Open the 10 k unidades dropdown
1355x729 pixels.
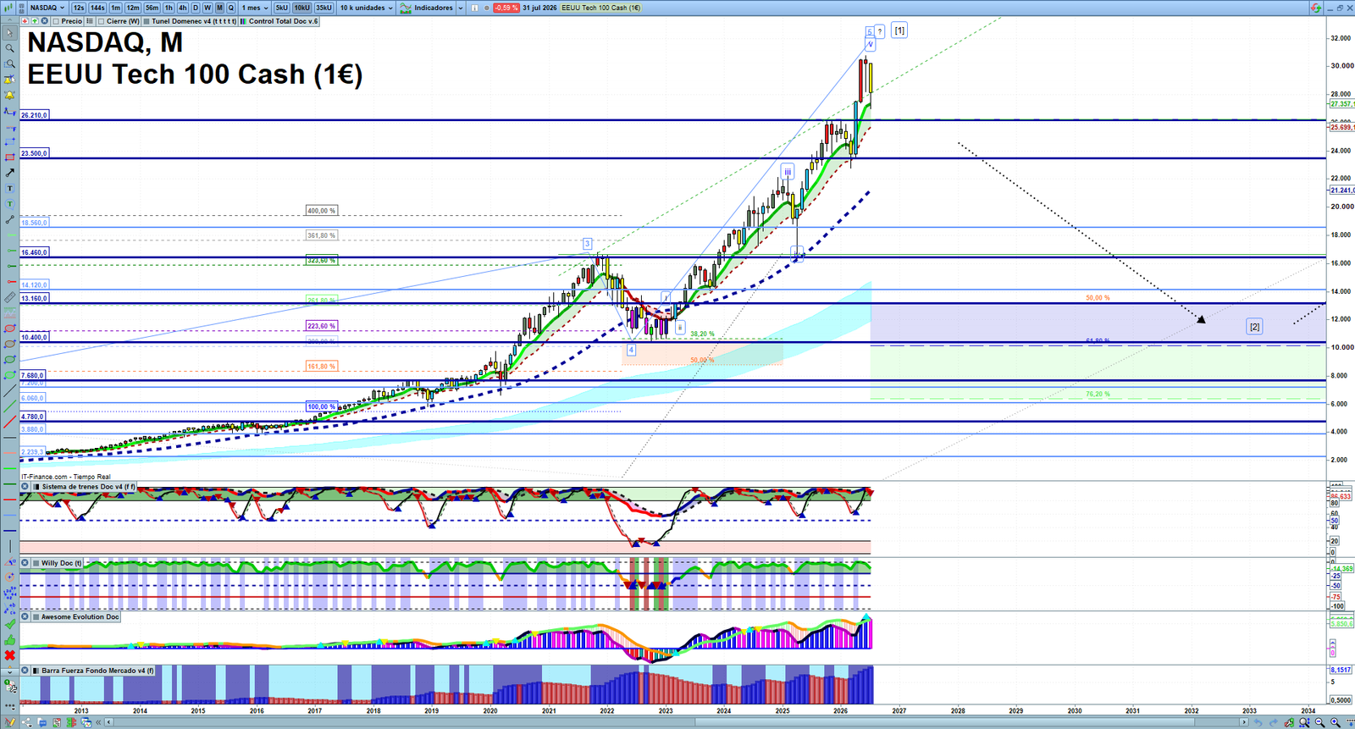pos(367,8)
